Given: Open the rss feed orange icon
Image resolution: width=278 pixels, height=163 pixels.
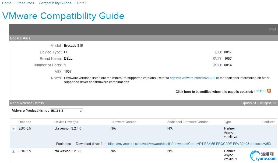Looking at the screenshot, I should click(x=269, y=91).
